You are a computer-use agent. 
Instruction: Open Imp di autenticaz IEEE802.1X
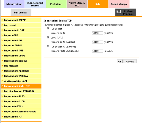click(21, 91)
